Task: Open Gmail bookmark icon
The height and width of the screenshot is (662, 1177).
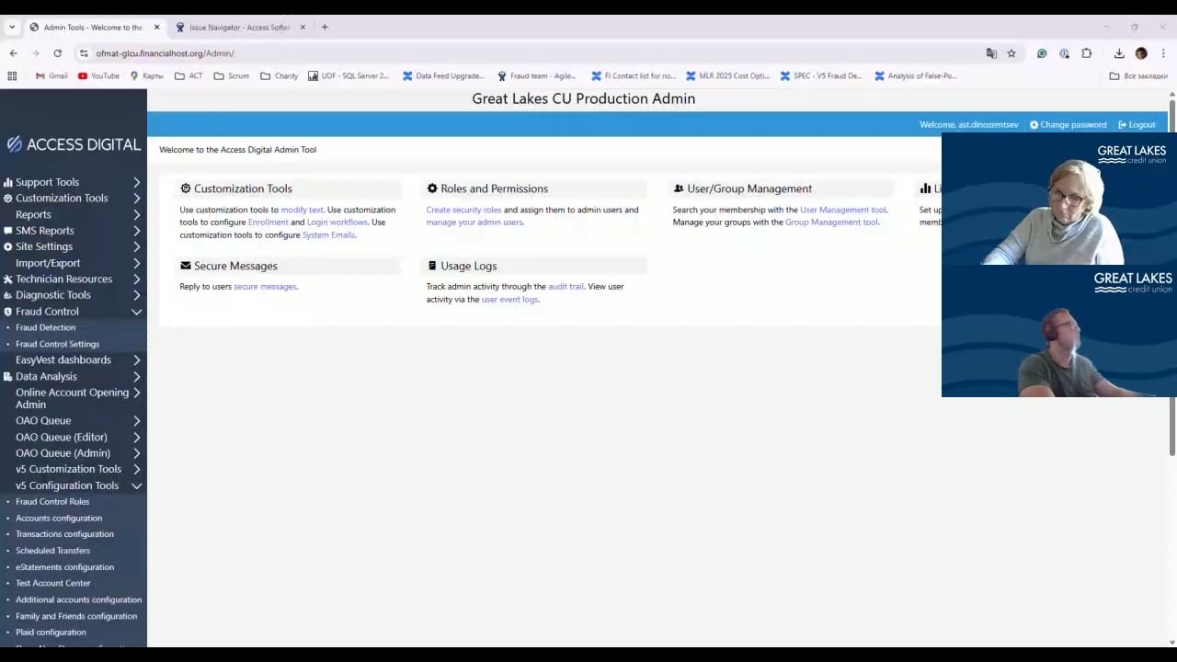Action: click(40, 76)
